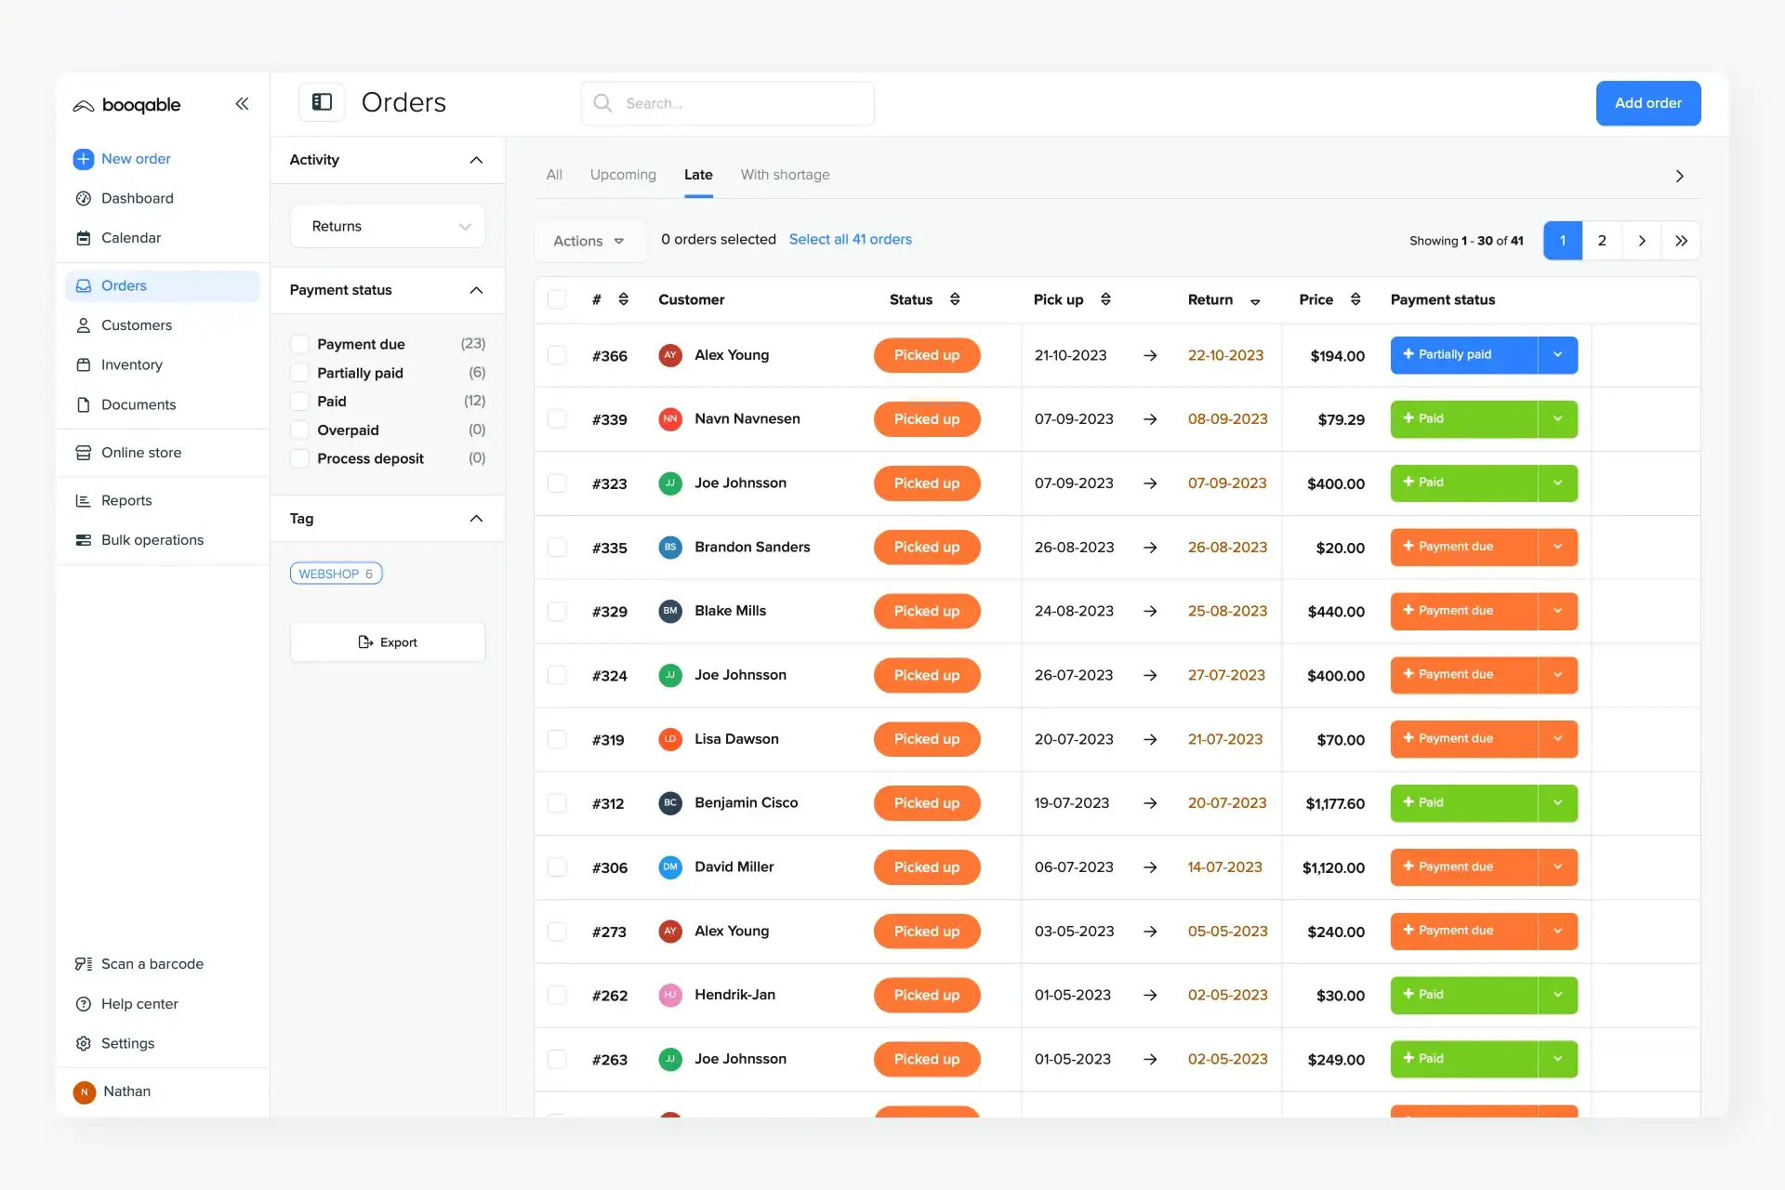1785x1190 pixels.
Task: Collapse the Tag filter section
Action: (x=476, y=519)
